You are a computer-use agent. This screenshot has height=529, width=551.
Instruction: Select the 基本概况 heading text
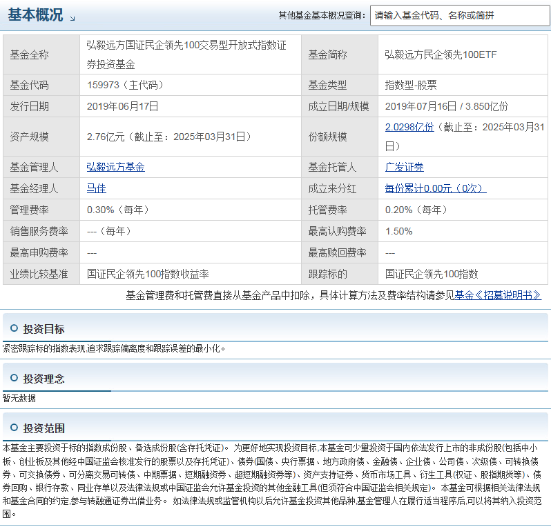(x=35, y=15)
